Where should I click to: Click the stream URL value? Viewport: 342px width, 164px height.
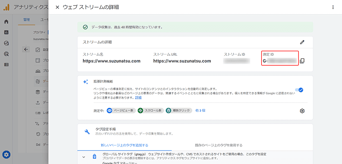[182, 61]
